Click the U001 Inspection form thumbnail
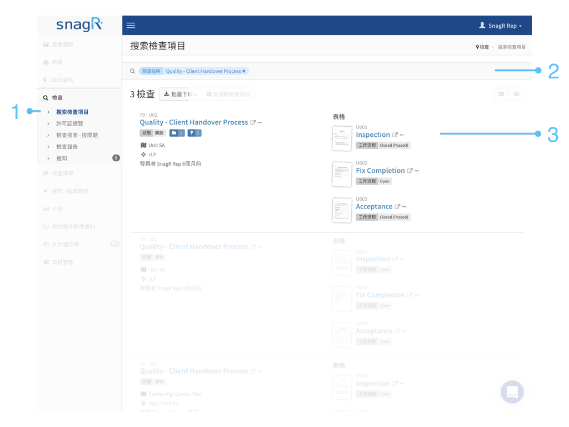The height and width of the screenshot is (427, 569). 342,138
